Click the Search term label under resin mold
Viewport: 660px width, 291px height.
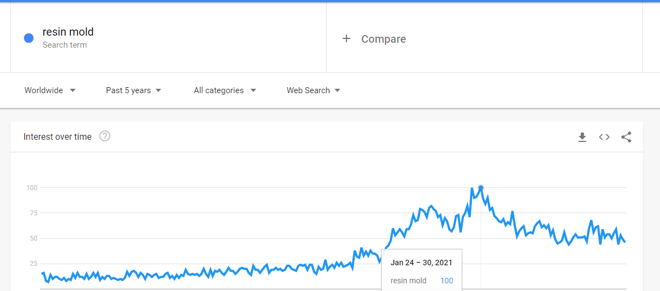(65, 45)
